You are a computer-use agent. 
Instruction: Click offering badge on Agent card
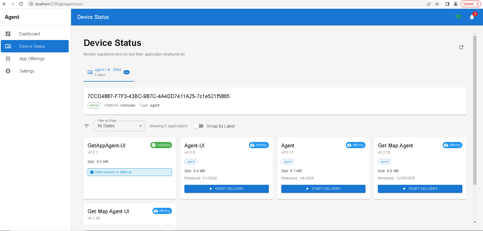(356, 145)
